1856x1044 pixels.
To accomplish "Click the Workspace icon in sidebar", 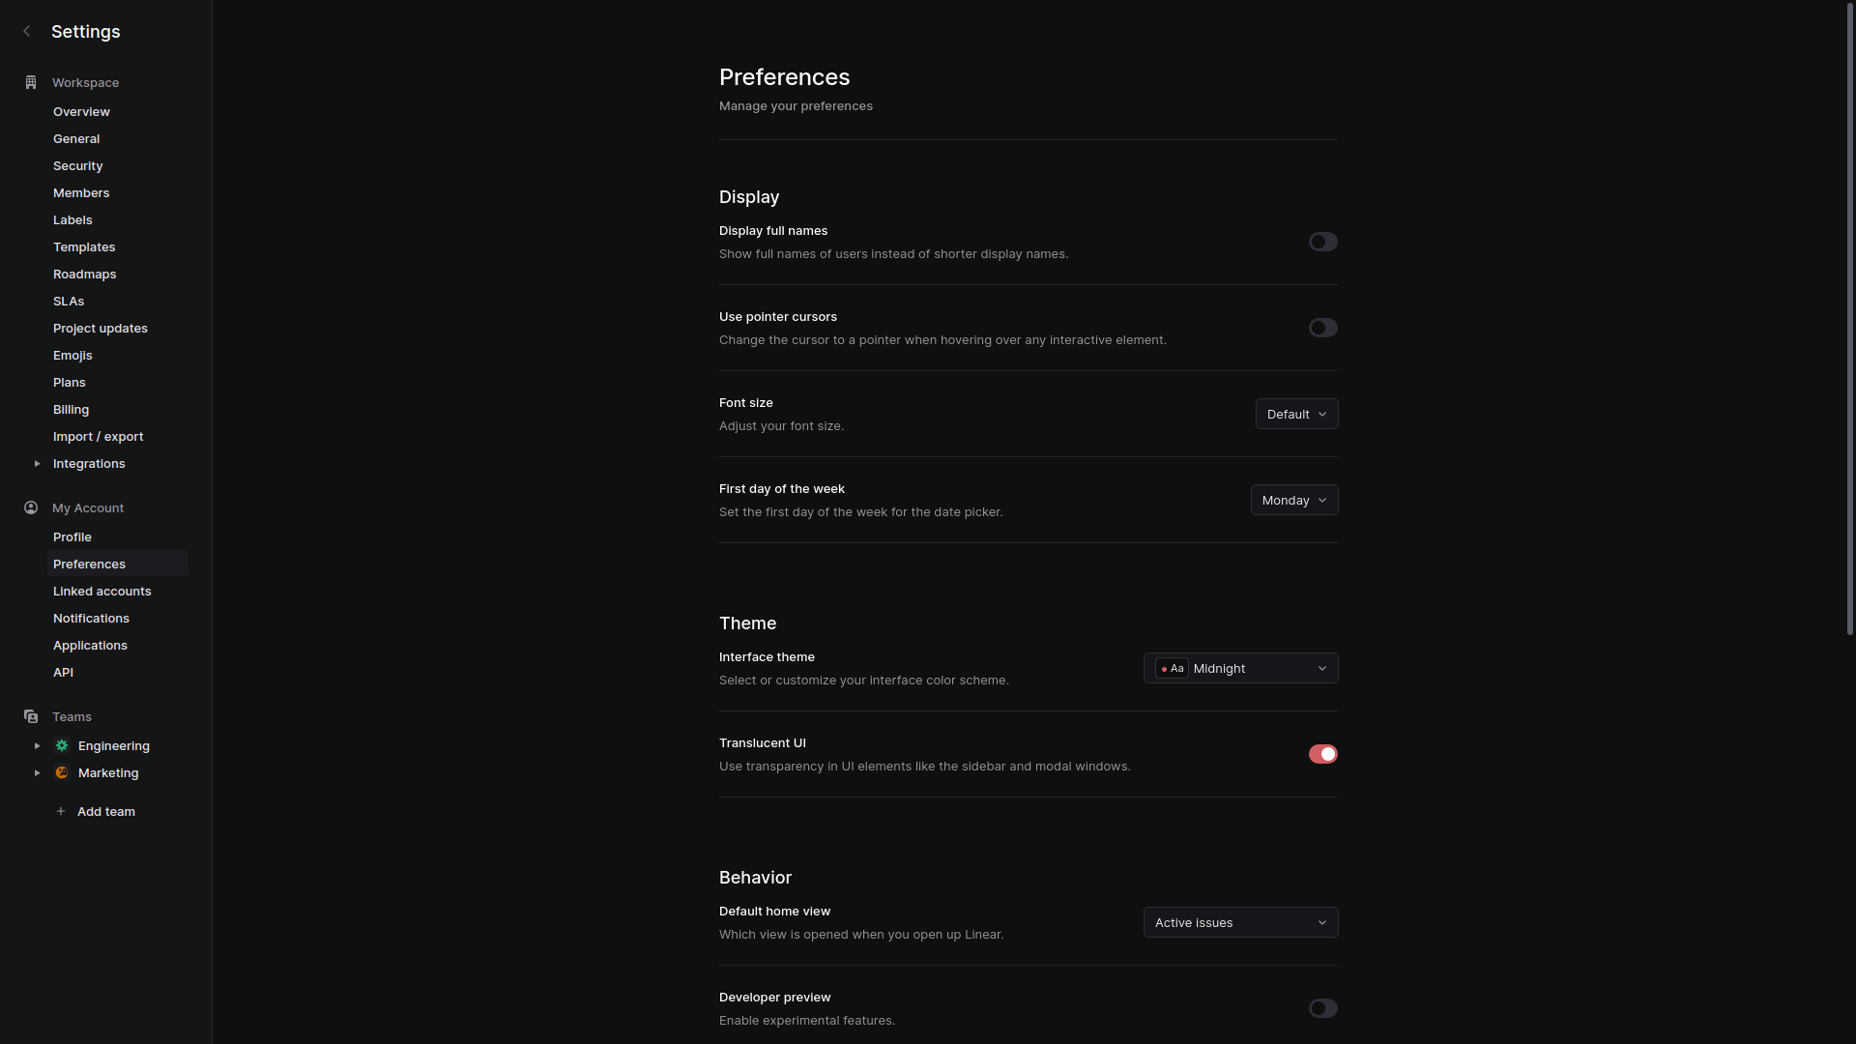I will tap(31, 81).
